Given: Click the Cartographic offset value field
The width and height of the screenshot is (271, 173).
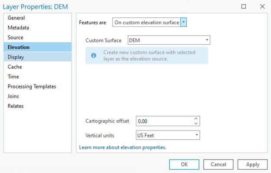Looking at the screenshot, I should 165,121.
